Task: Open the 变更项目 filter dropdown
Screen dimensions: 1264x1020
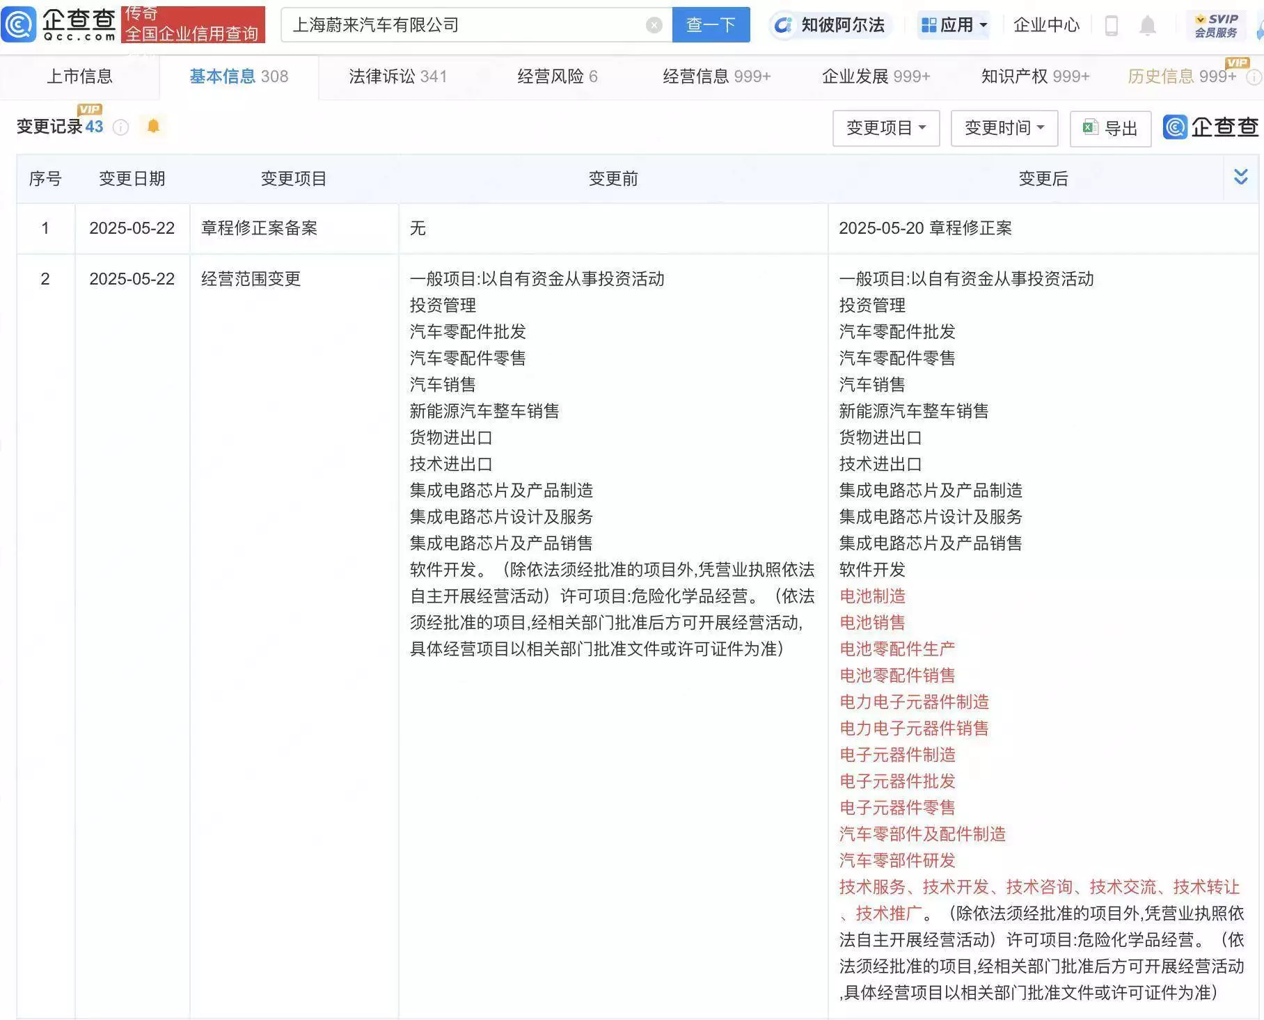Action: point(885,128)
